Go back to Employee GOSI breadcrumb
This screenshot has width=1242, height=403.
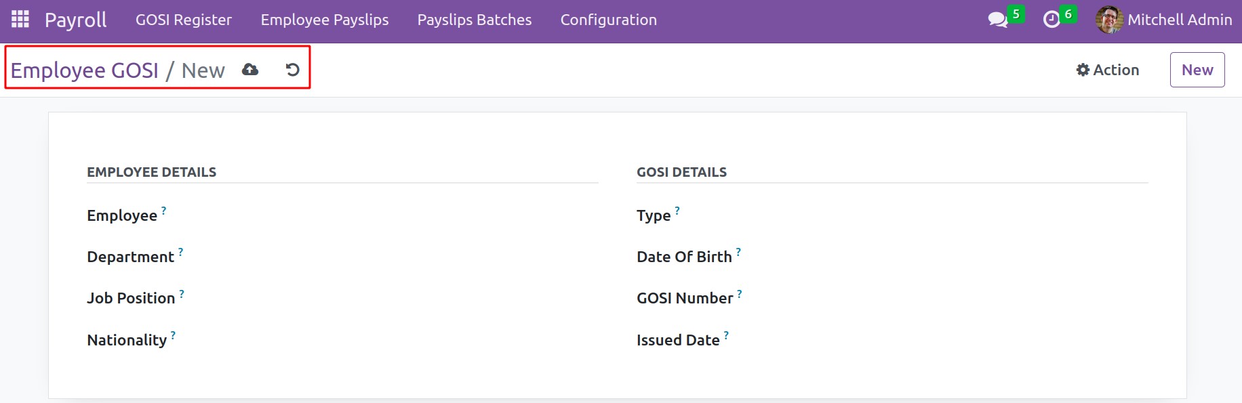85,70
